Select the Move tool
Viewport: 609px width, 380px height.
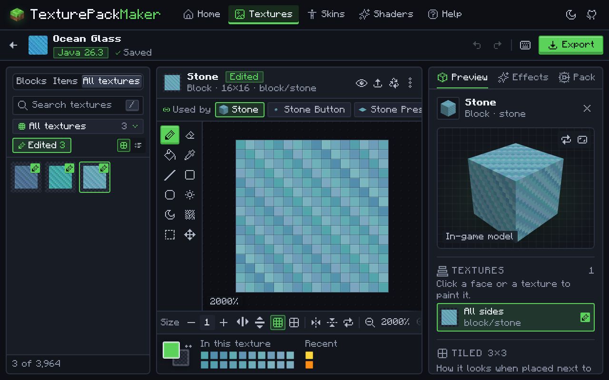[190, 235]
